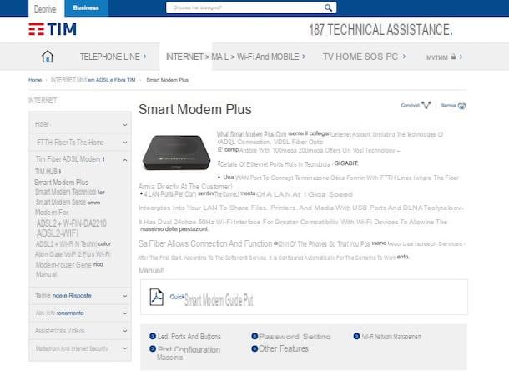
Task: Select Smart Modem Plus sidebar item
Action: pos(62,182)
